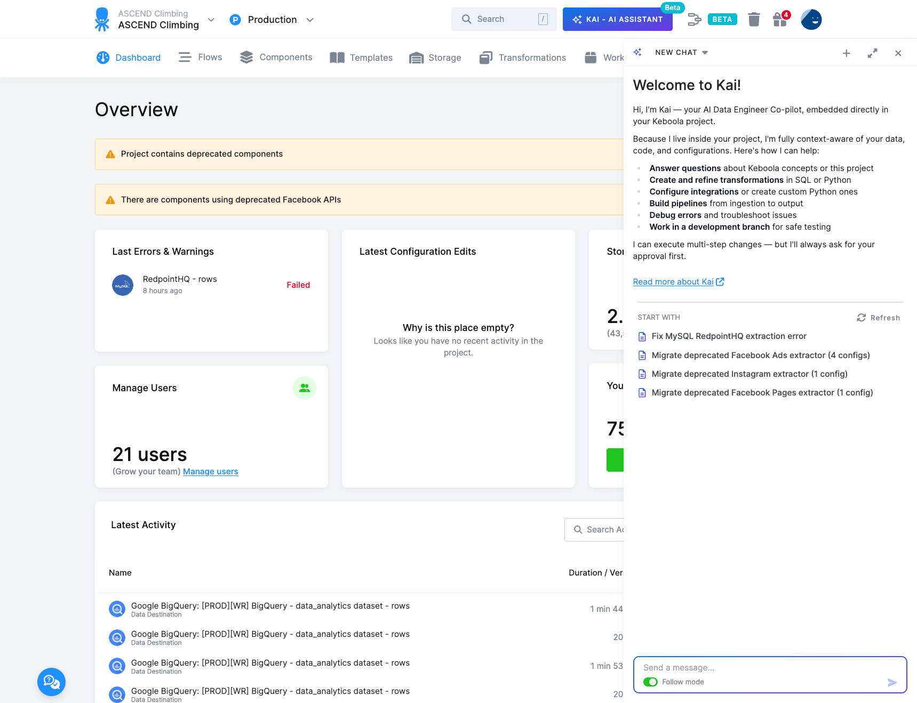Image resolution: width=917 pixels, height=703 pixels.
Task: Expand the NEW CHAT dropdown
Action: (705, 53)
